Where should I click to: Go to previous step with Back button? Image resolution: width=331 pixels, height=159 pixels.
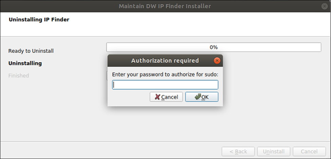coord(239,152)
